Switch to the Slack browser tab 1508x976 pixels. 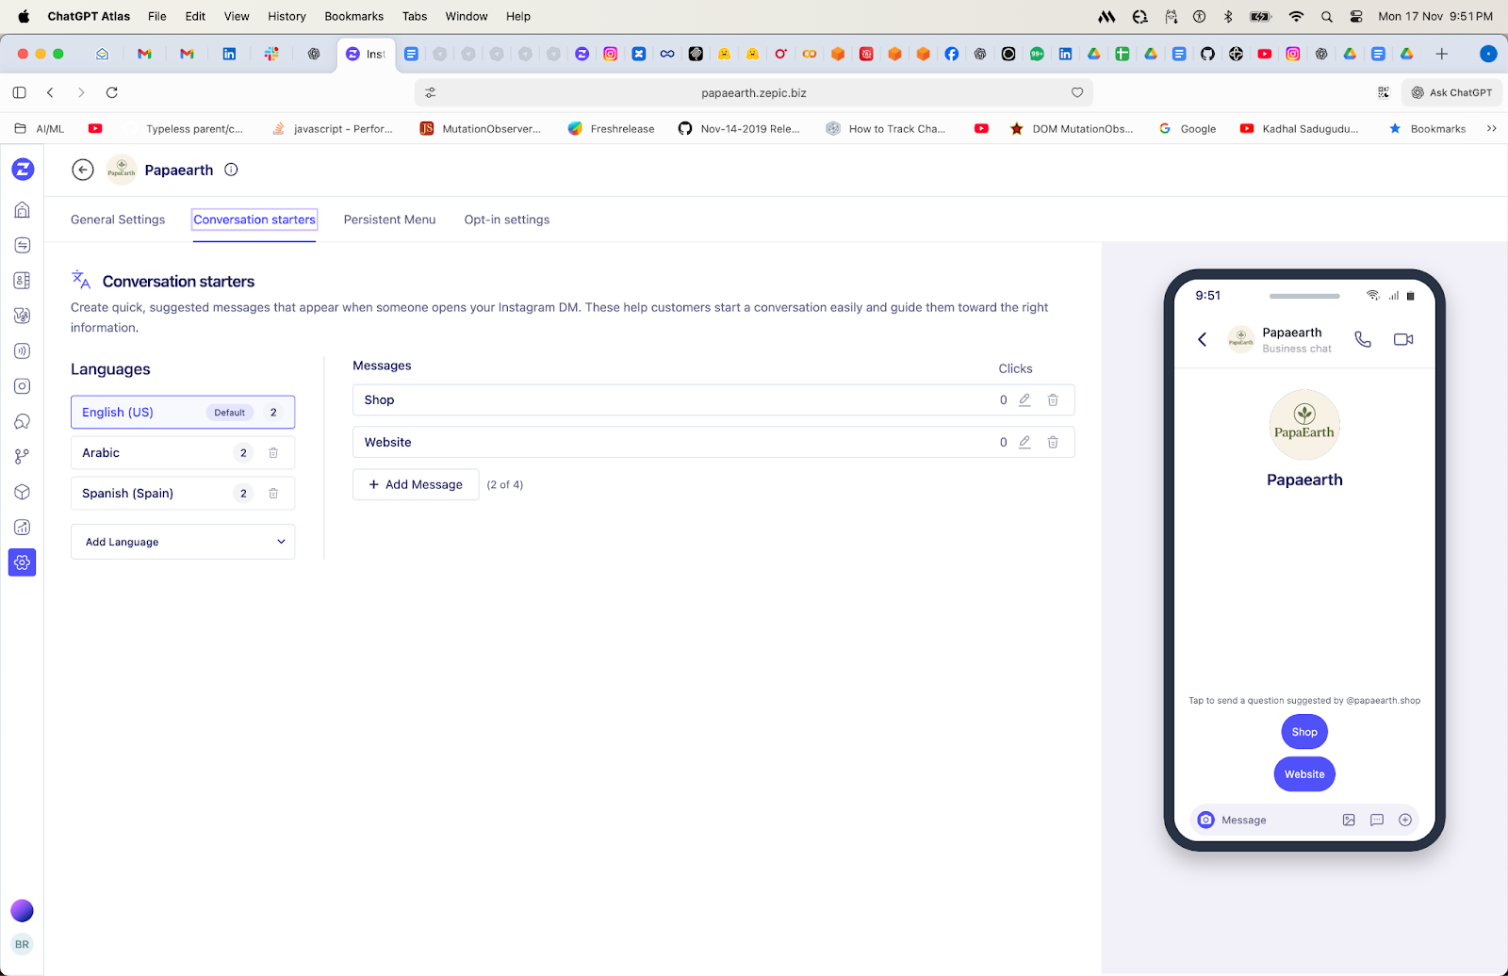pyautogui.click(x=271, y=54)
